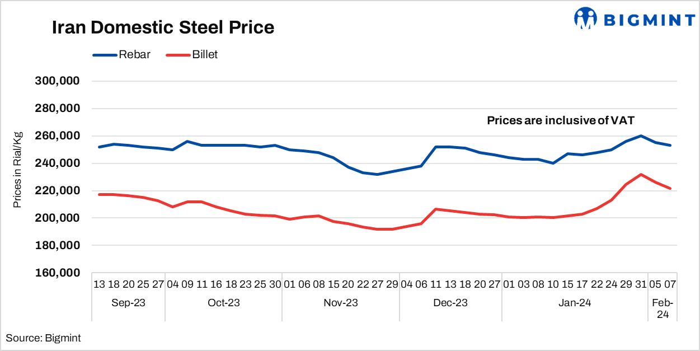Click the Rebar legend label
Viewport: 700px width, 351px height.
[x=134, y=55]
